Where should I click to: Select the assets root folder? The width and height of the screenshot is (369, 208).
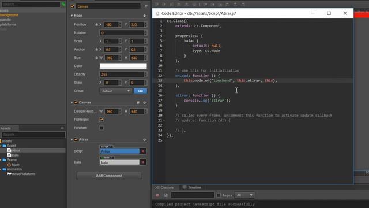(6, 141)
